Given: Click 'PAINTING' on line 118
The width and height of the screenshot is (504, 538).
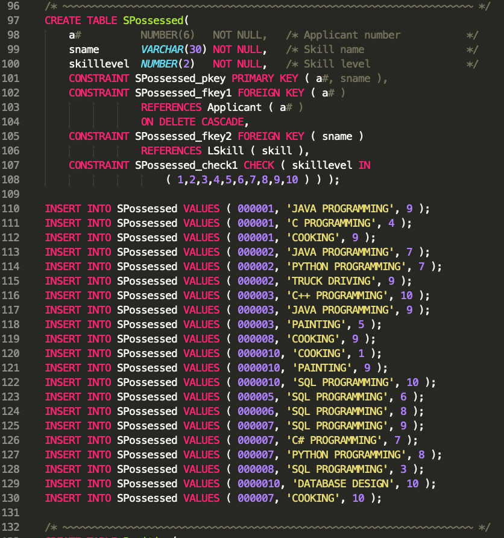Looking at the screenshot, I should point(317,324).
